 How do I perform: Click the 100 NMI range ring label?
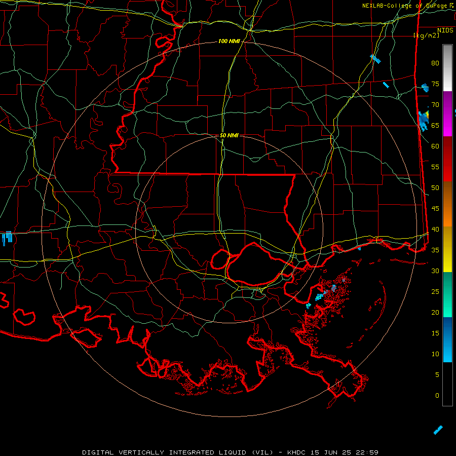(x=229, y=41)
